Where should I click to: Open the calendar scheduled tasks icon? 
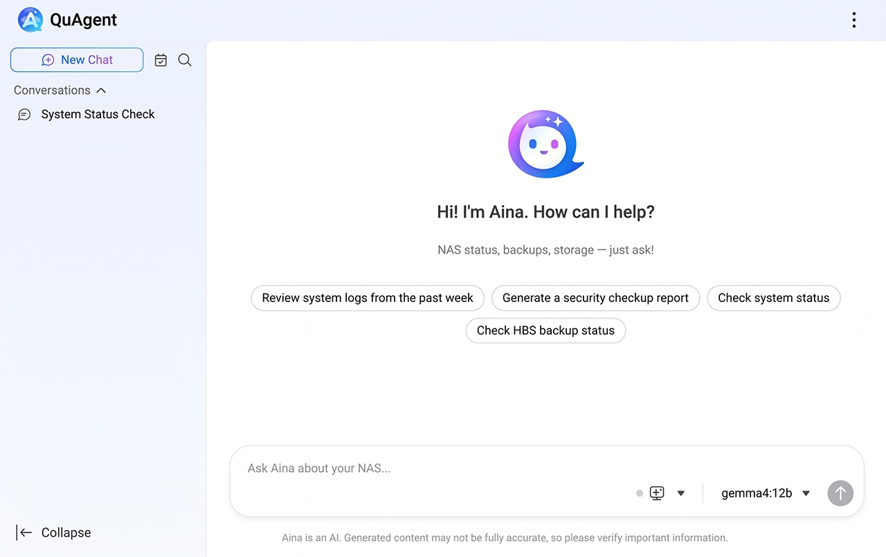click(161, 60)
